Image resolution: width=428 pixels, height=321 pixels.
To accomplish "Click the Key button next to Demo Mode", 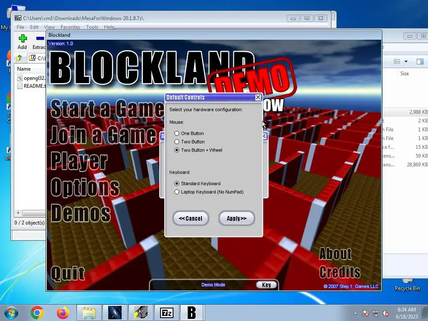I will point(266,285).
